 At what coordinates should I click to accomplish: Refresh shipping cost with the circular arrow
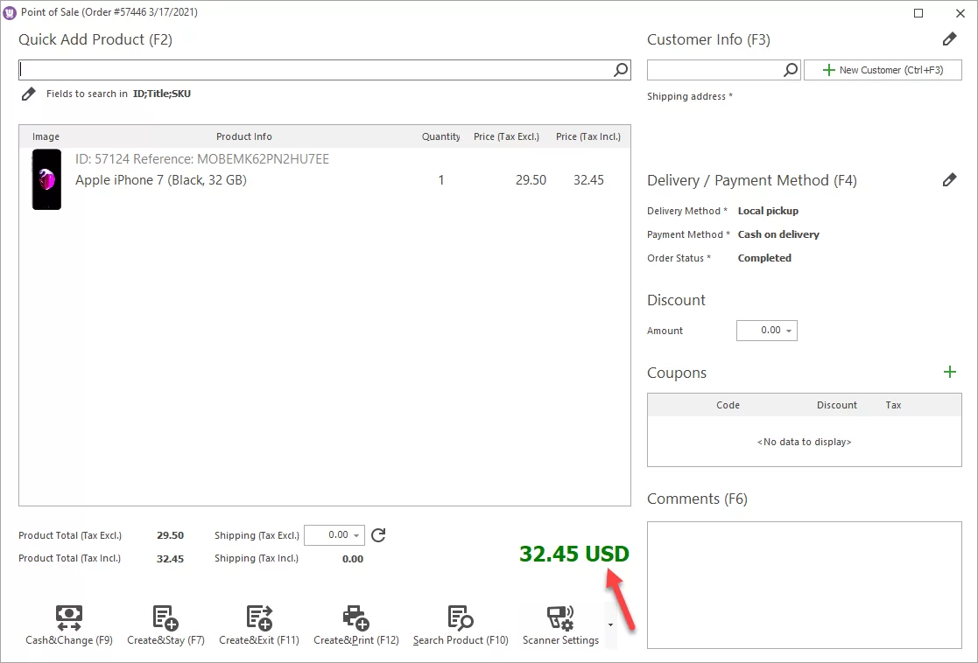(377, 535)
